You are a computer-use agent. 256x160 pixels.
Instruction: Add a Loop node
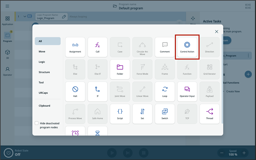165,92
